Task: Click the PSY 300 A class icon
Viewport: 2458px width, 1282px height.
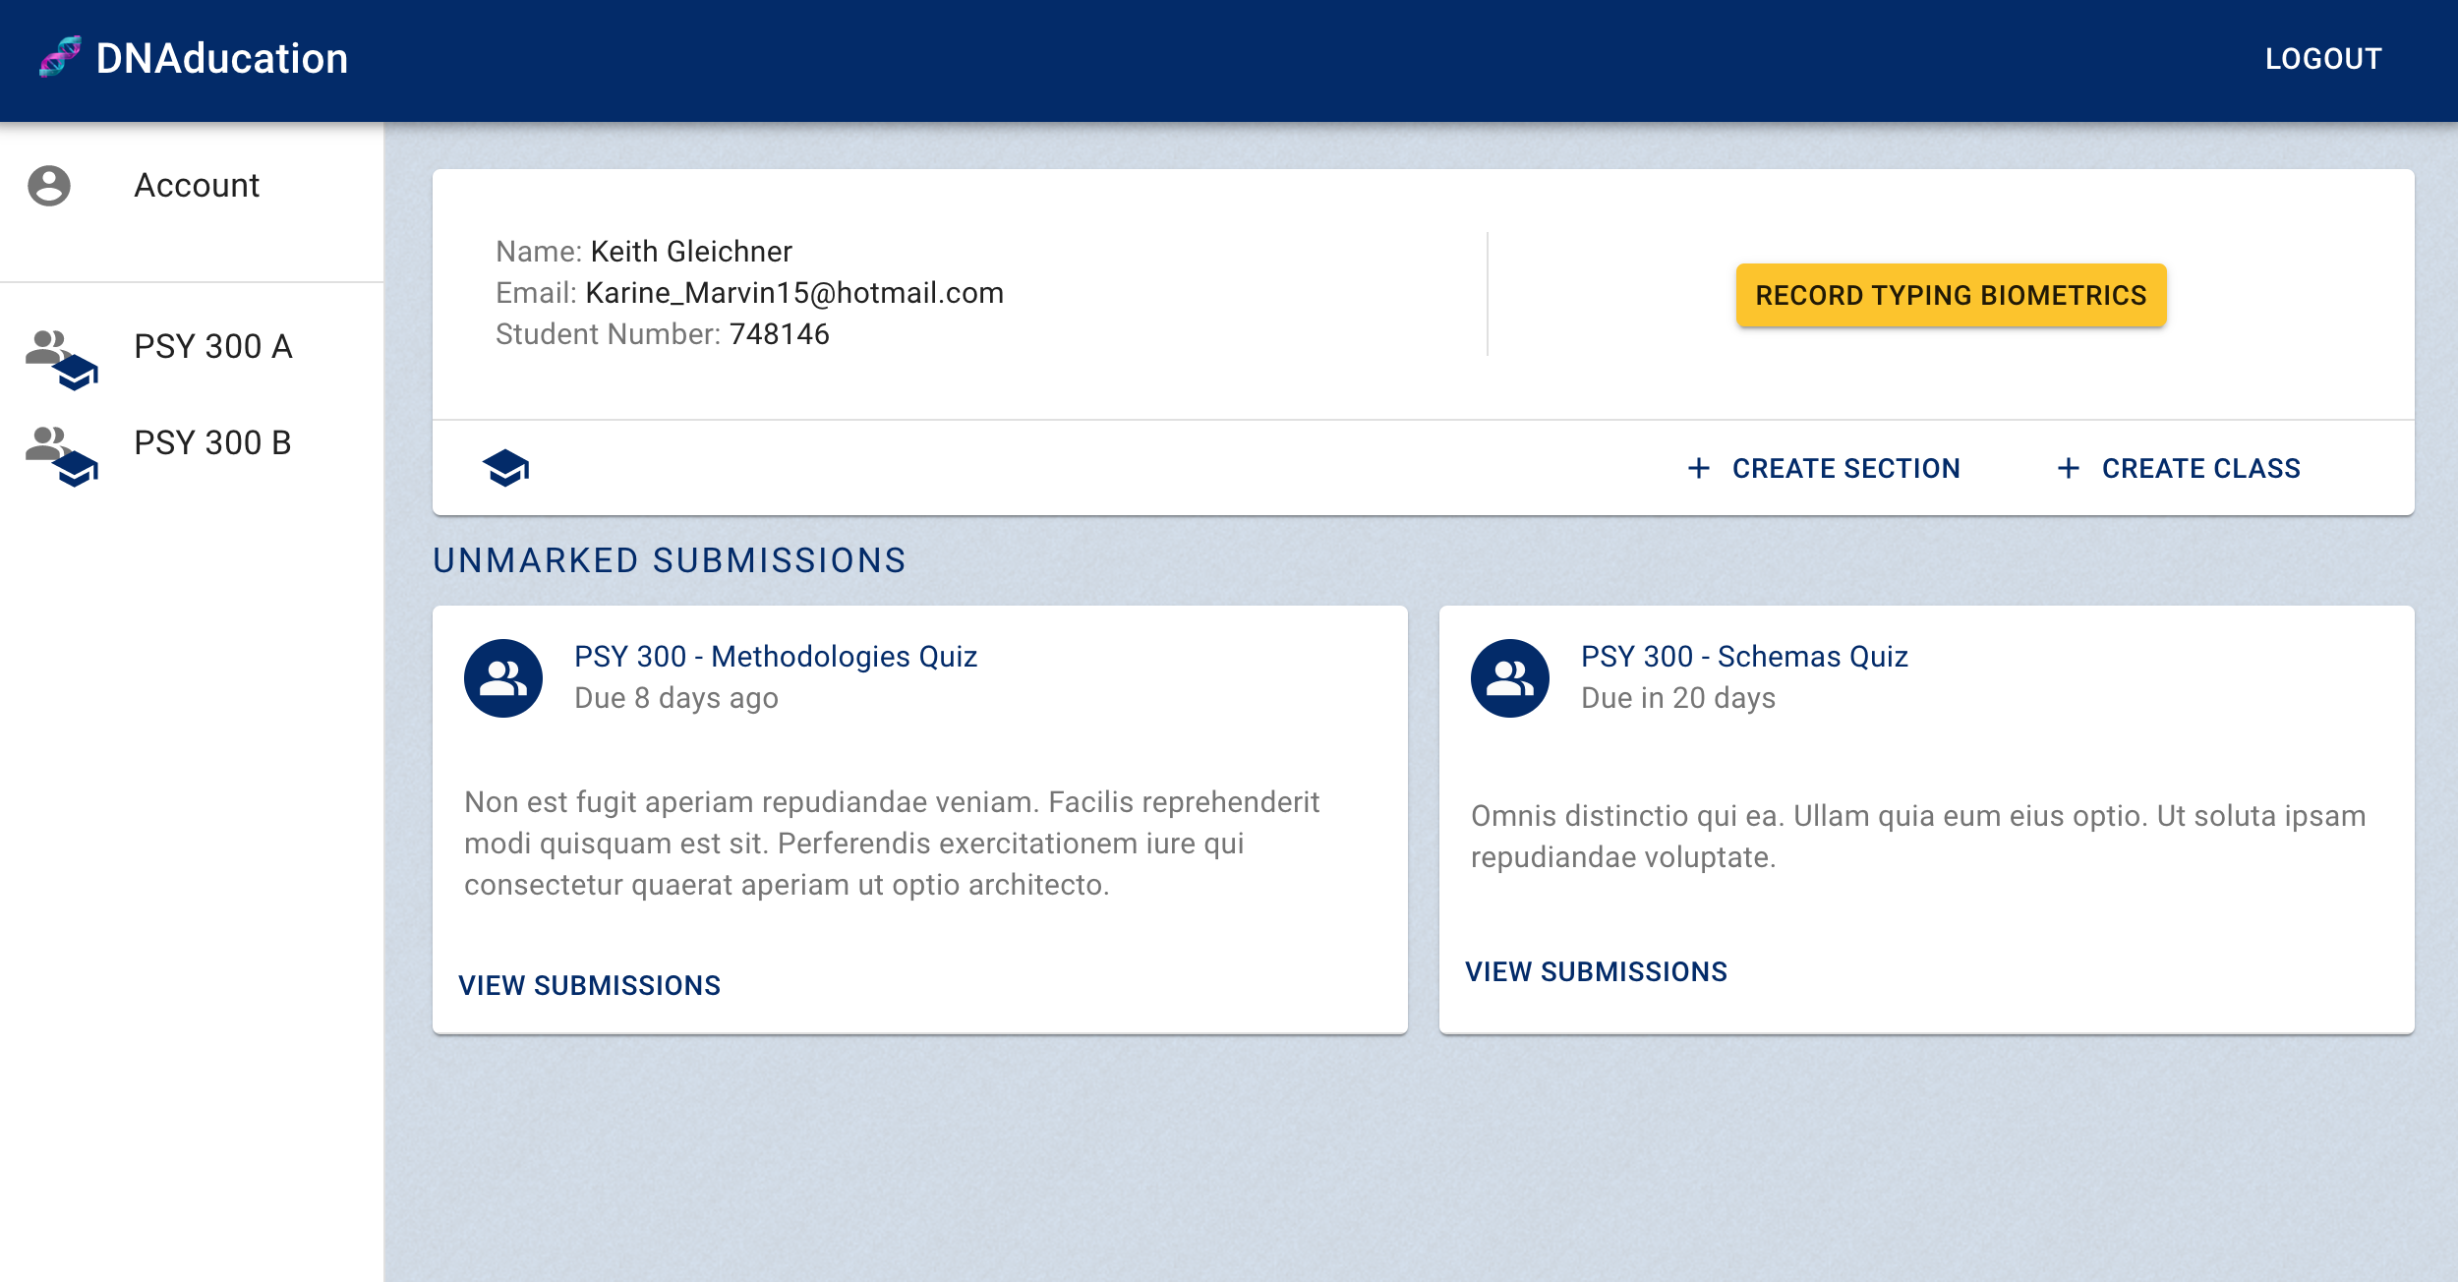Action: coord(62,360)
